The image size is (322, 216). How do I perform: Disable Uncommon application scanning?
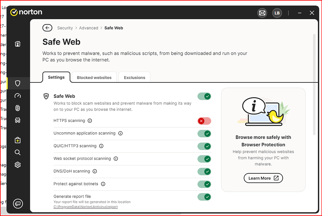(204, 134)
